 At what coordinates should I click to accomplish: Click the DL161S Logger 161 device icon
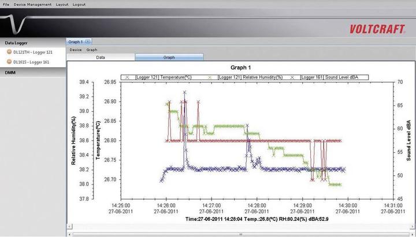pos(9,61)
